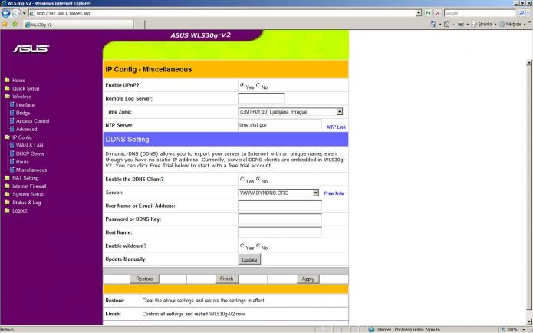Viewport: 533px width, 333px height.
Task: Click the zoom level icon in status bar
Action: (503, 330)
